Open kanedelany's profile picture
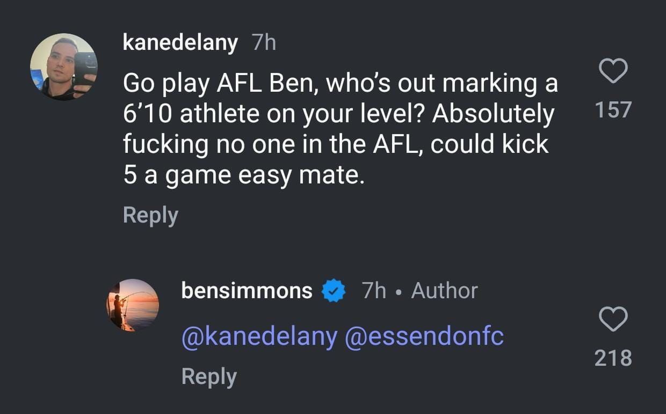The image size is (666, 414). (63, 66)
